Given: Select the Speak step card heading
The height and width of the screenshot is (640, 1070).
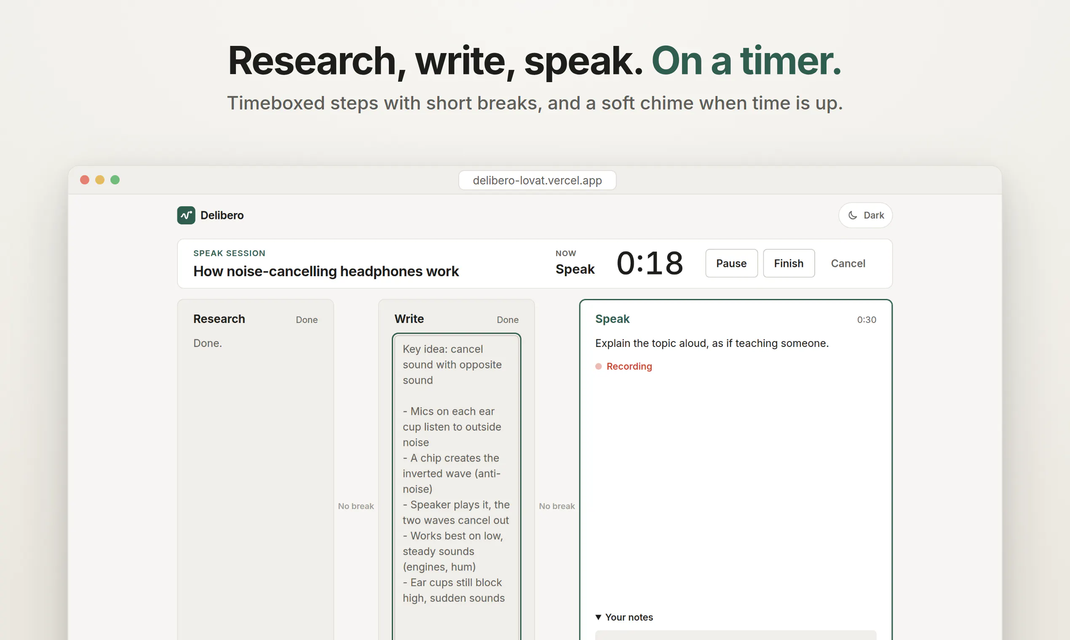Looking at the screenshot, I should pos(612,319).
